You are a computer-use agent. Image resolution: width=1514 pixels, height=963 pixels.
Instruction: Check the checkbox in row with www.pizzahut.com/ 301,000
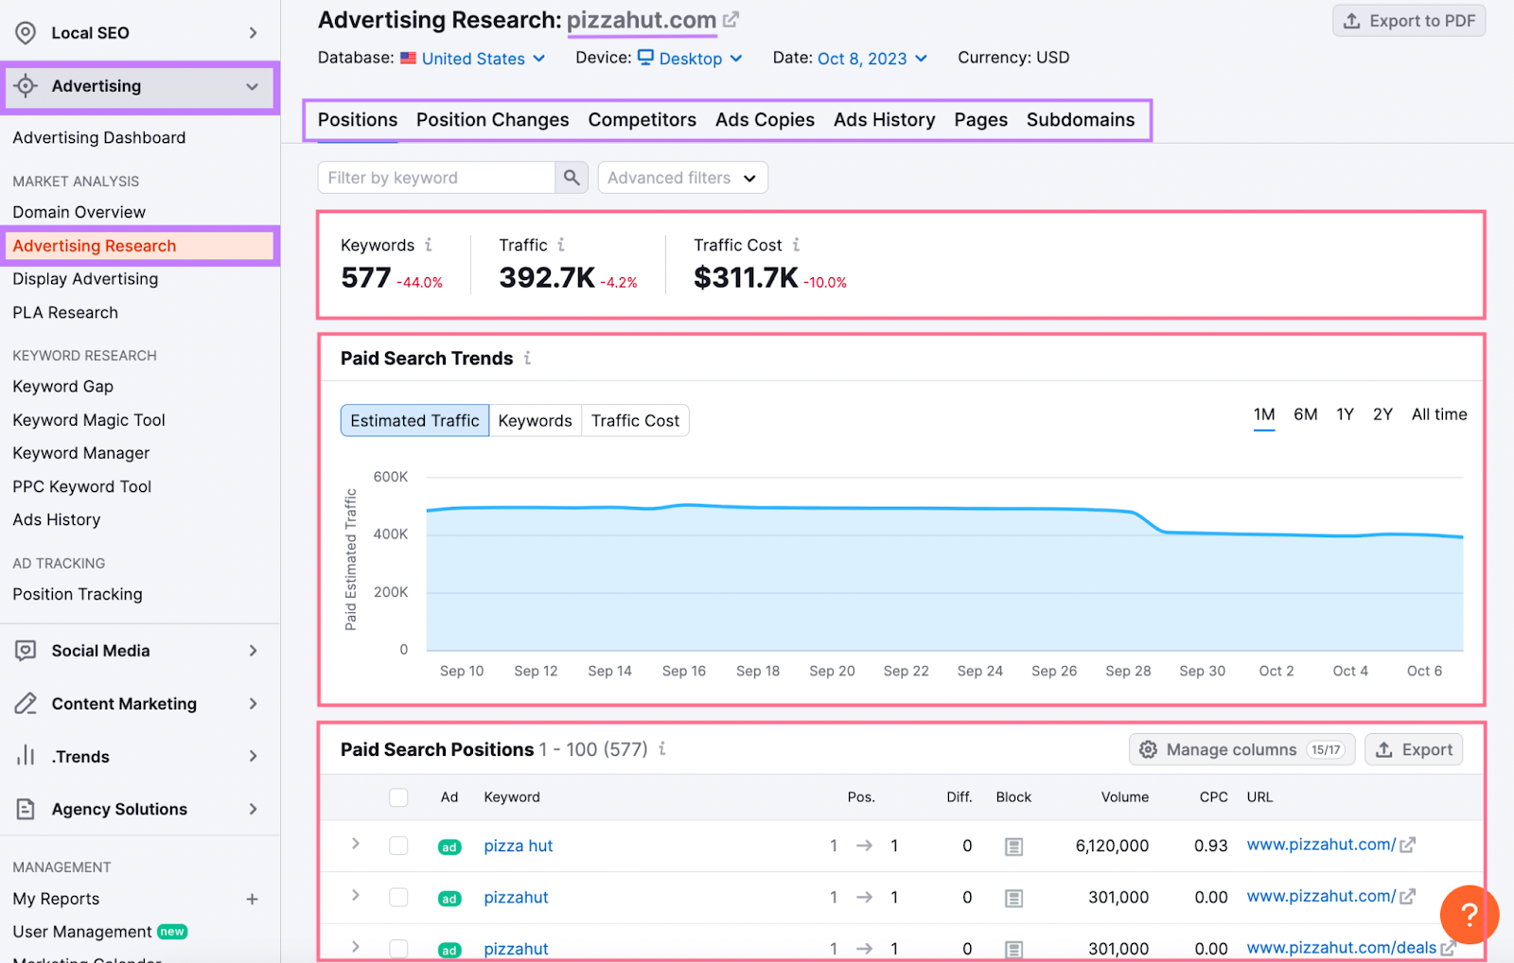pos(398,897)
